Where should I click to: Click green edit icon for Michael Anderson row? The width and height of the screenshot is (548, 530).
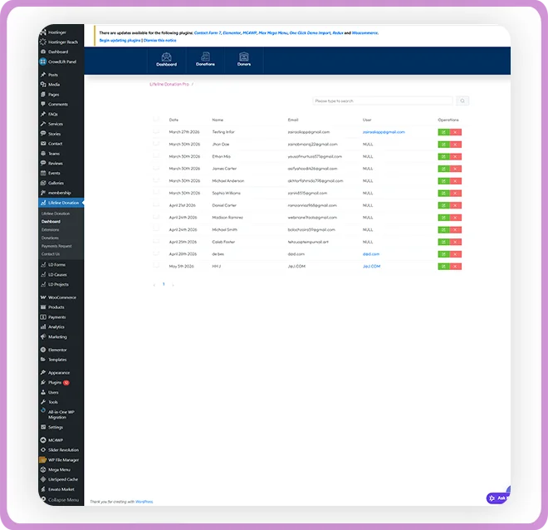pos(443,181)
